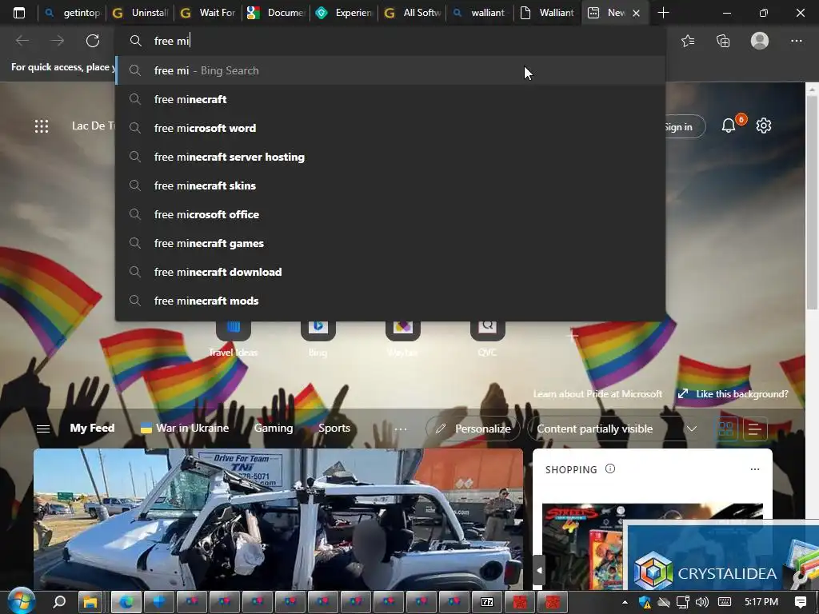Switch feed to grid layout view
Screen dimensions: 819x614
pyautogui.click(x=725, y=429)
